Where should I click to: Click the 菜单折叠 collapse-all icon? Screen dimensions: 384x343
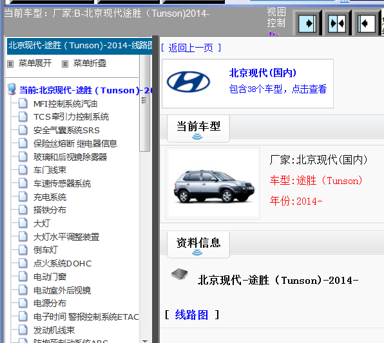pyautogui.click(x=64, y=64)
